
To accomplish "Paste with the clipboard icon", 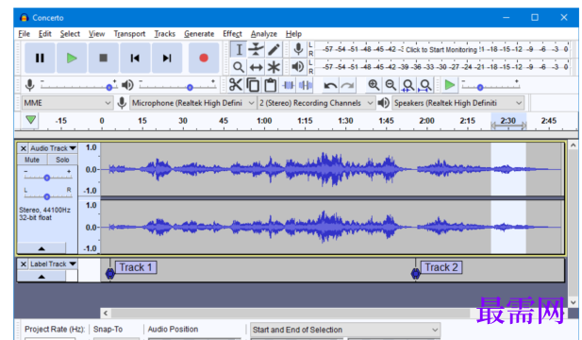I will (x=271, y=85).
